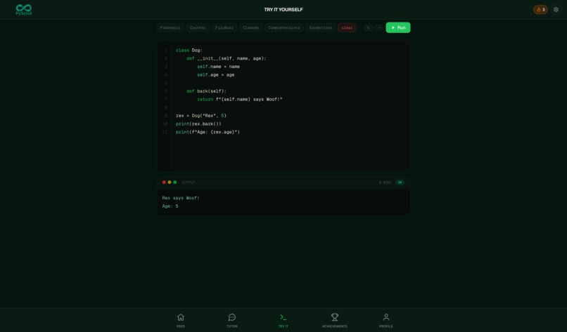The image size is (567, 332).
Task: Open the streak flame counter badge
Action: coord(540,10)
